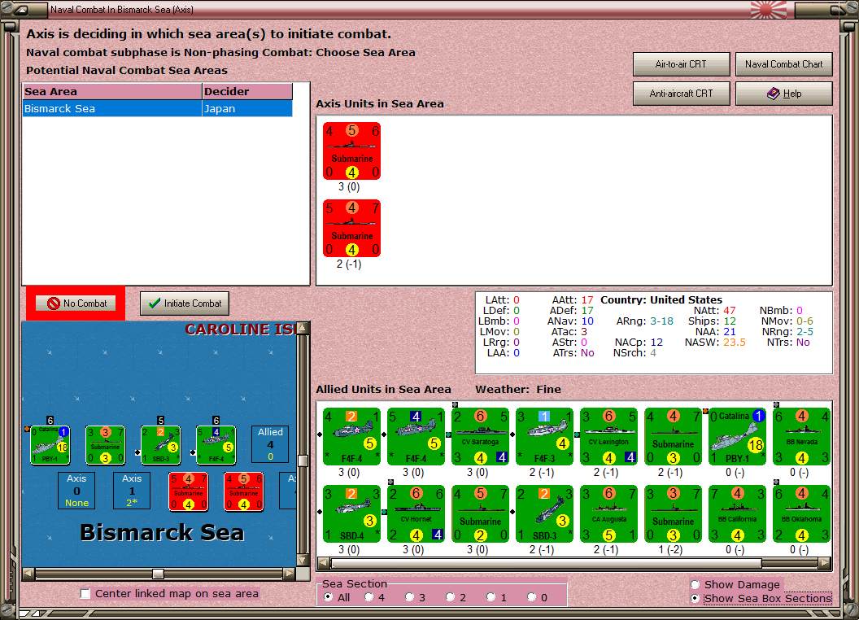Screen dimensions: 859x620
Task: Click red Submarine counter 5 4 7 on map
Action: coord(189,491)
